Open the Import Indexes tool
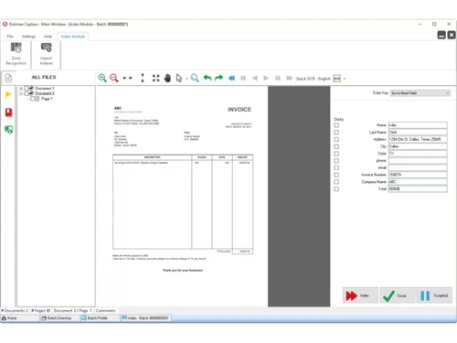This screenshot has width=457, height=343. pyautogui.click(x=47, y=54)
